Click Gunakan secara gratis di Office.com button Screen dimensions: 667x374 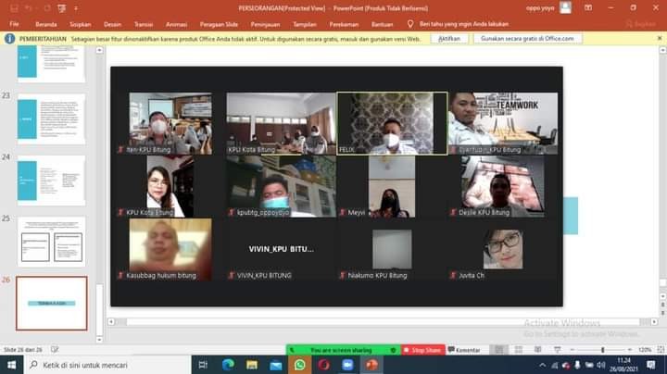[527, 39]
